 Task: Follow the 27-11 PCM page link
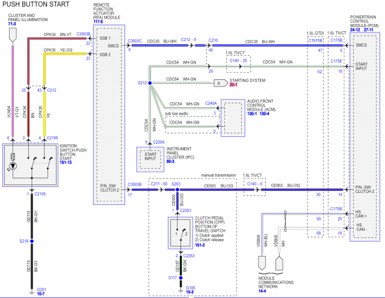point(368,29)
